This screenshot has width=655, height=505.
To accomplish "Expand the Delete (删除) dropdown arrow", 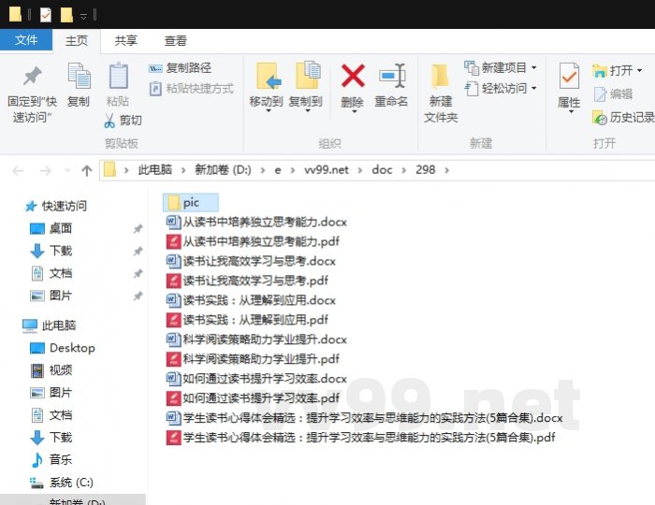I will coord(354,111).
